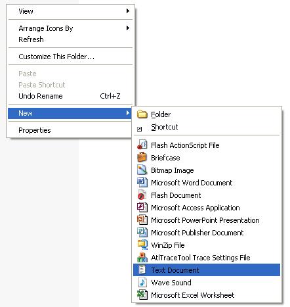Image resolution: width=290 pixels, height=307 pixels.
Task: Click the Bitmap Image paintbrush icon
Action: pyautogui.click(x=142, y=170)
